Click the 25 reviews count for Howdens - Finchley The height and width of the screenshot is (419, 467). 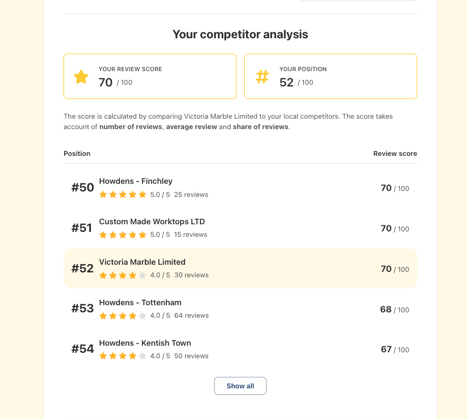pyautogui.click(x=192, y=194)
